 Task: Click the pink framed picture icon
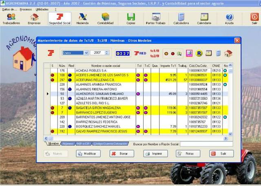point(189,53)
